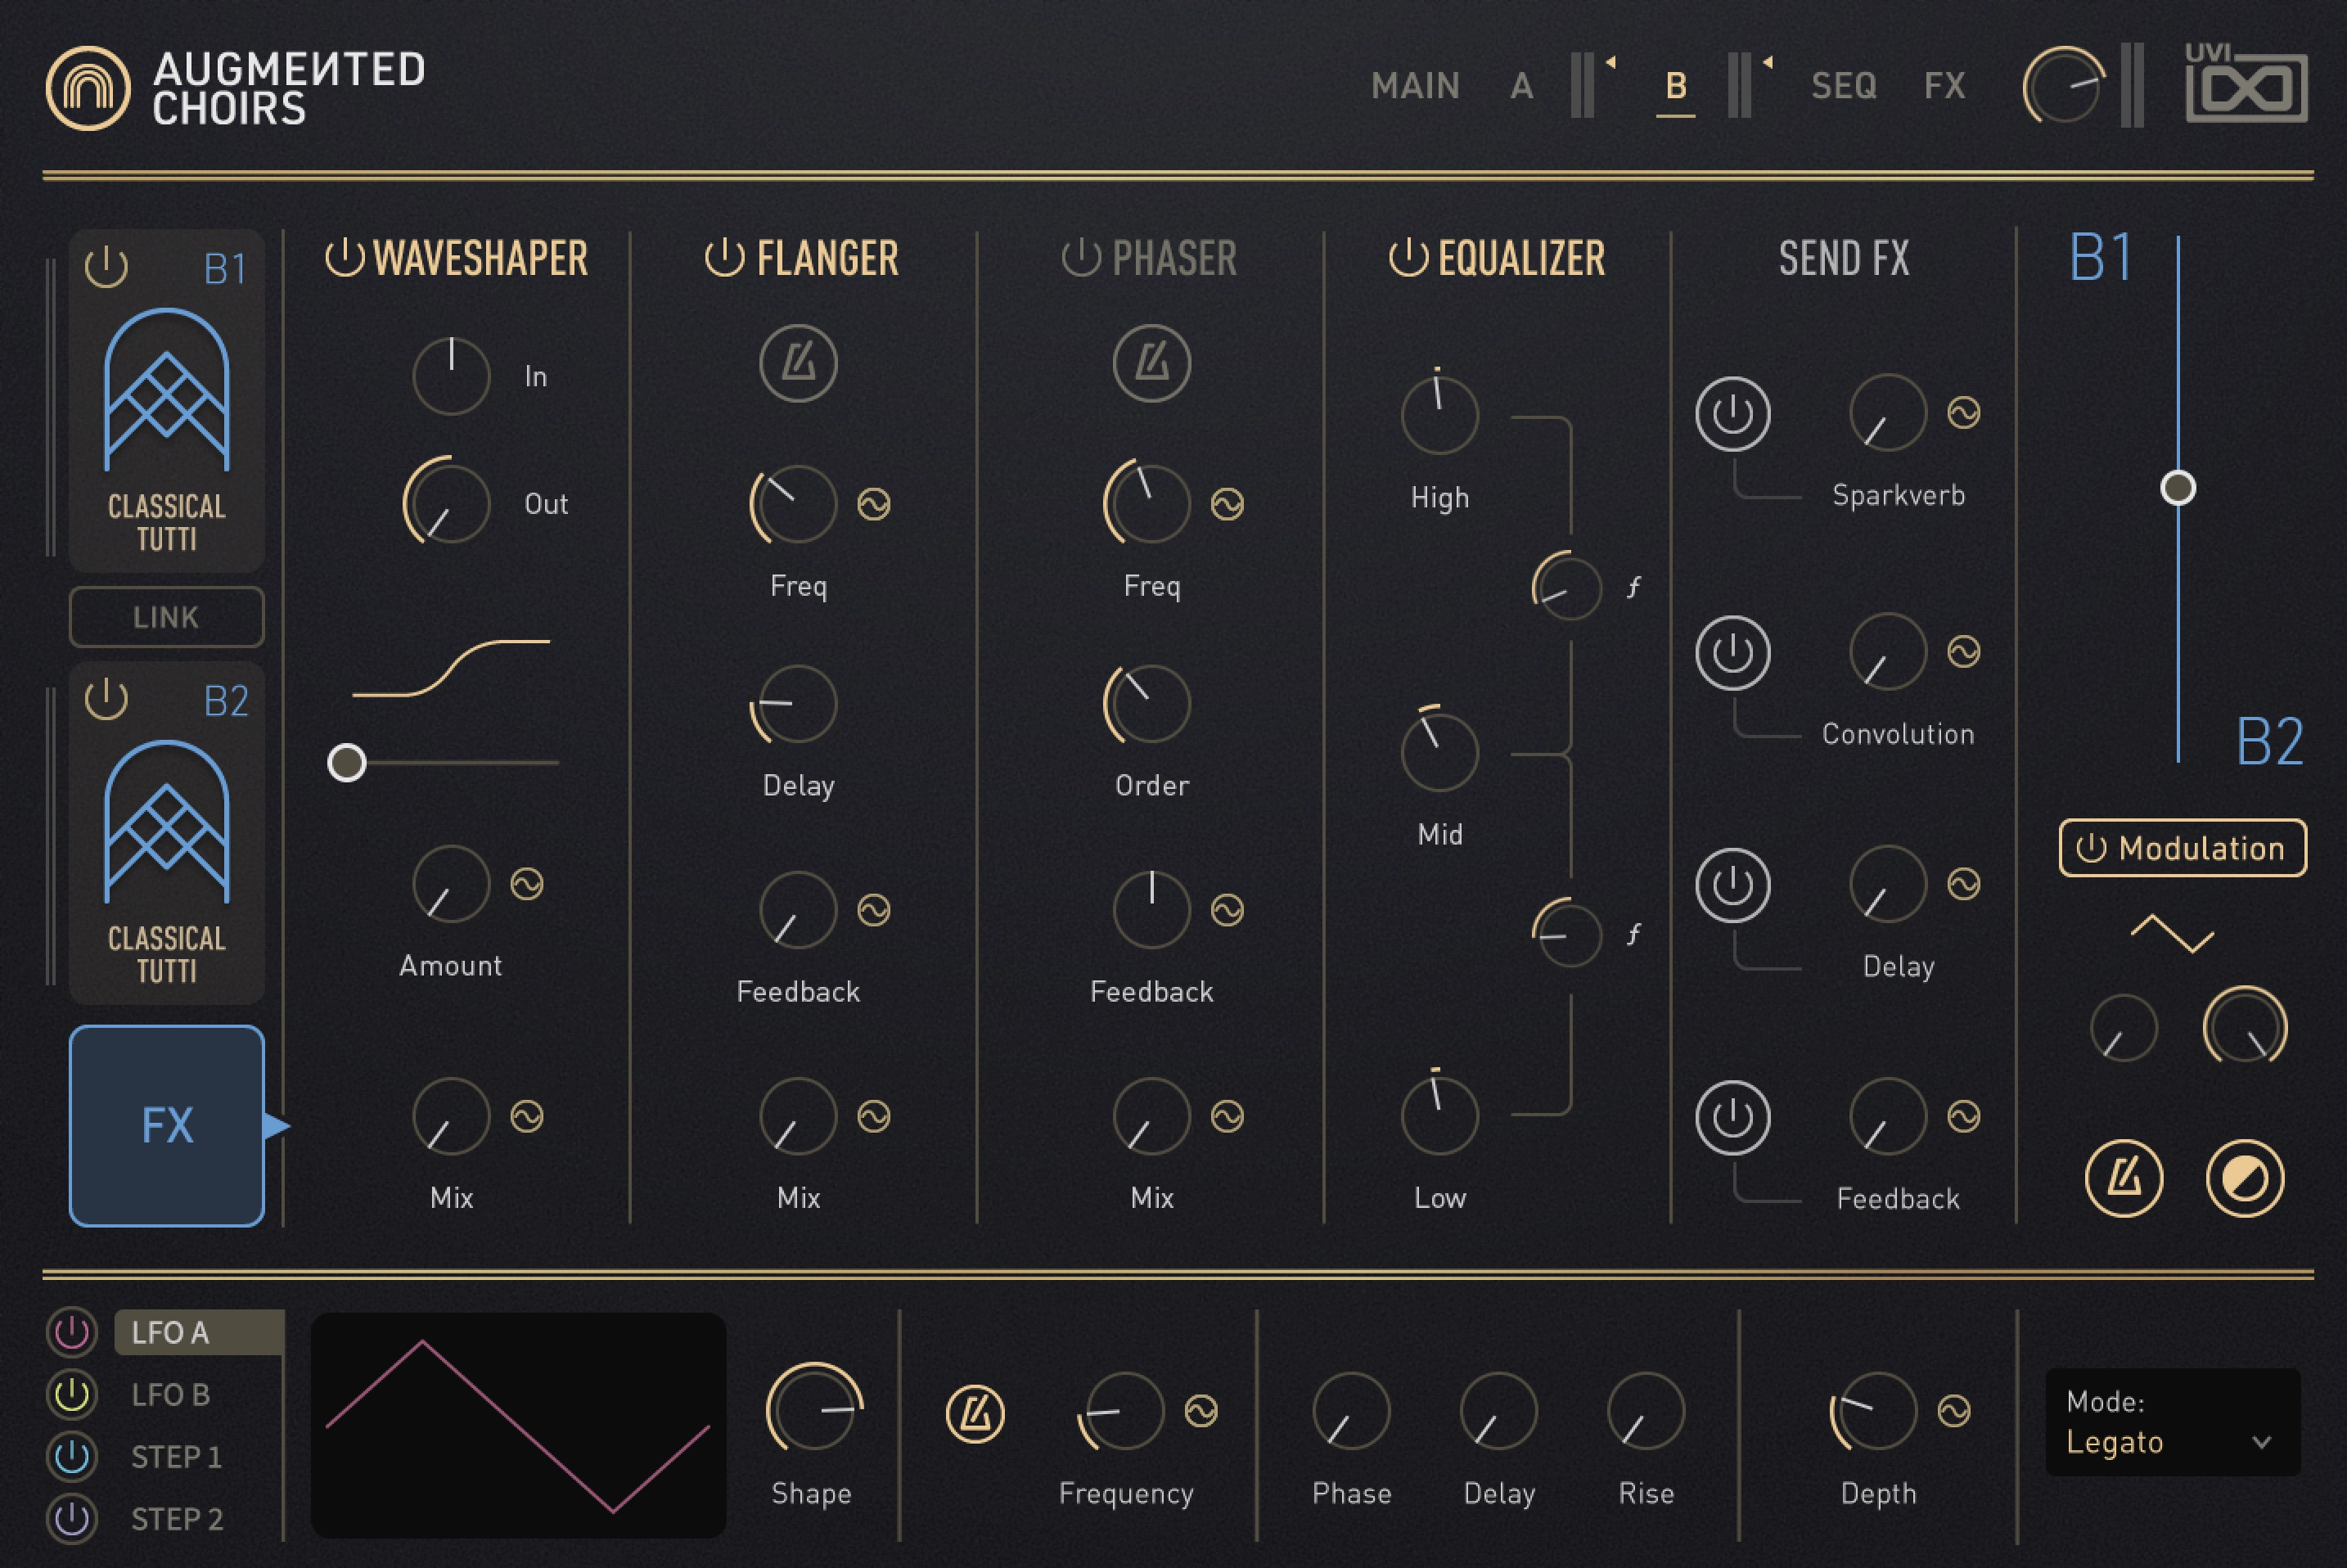Toggle the LFO A power button

coord(71,1332)
